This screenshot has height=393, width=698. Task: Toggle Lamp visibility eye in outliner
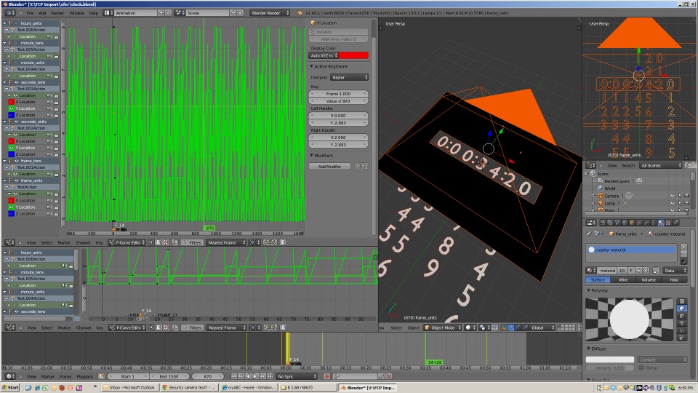point(673,203)
